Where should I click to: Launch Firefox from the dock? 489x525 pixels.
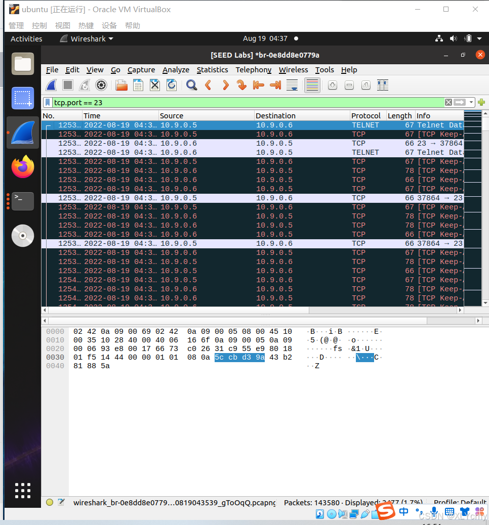click(x=23, y=166)
